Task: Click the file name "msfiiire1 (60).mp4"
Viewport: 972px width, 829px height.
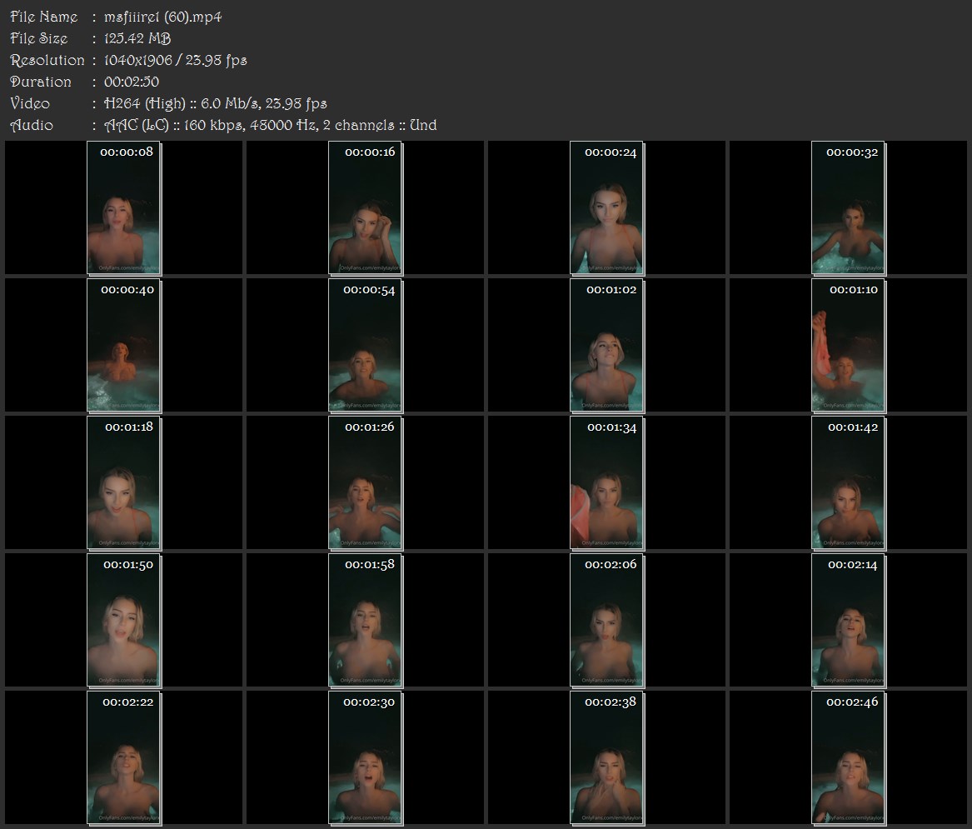Action: 163,17
